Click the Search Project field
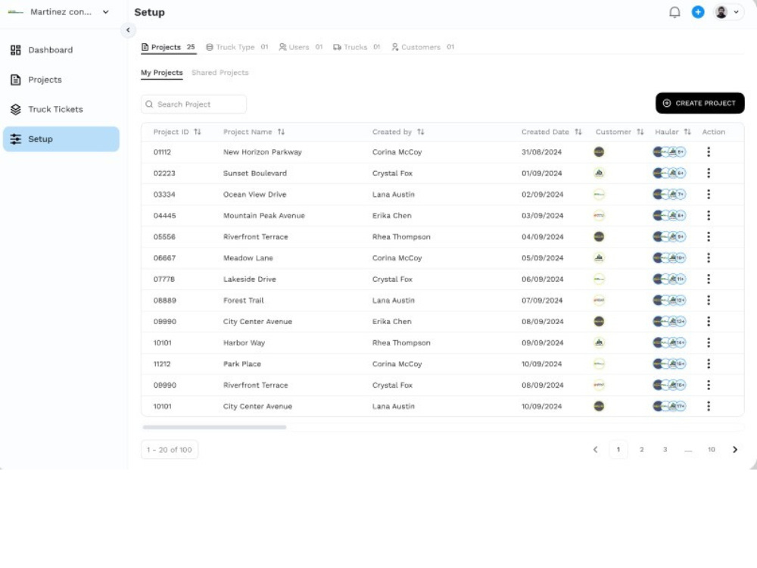The image size is (757, 568). click(194, 105)
